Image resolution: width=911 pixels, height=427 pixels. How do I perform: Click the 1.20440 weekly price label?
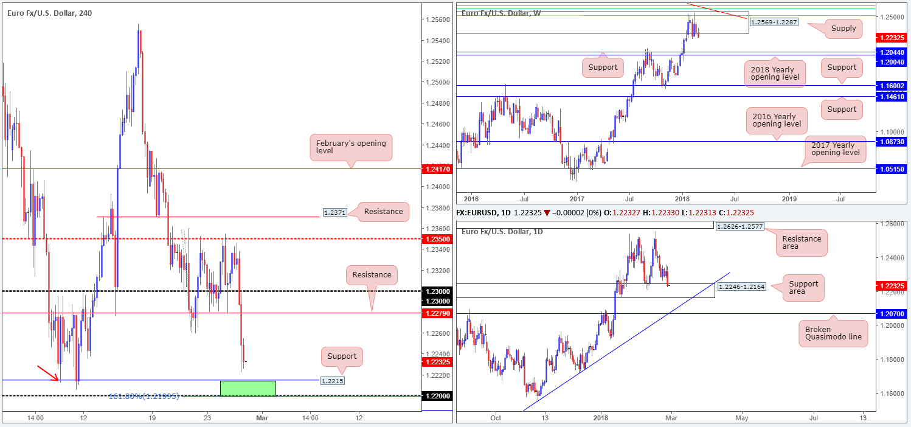coord(893,52)
